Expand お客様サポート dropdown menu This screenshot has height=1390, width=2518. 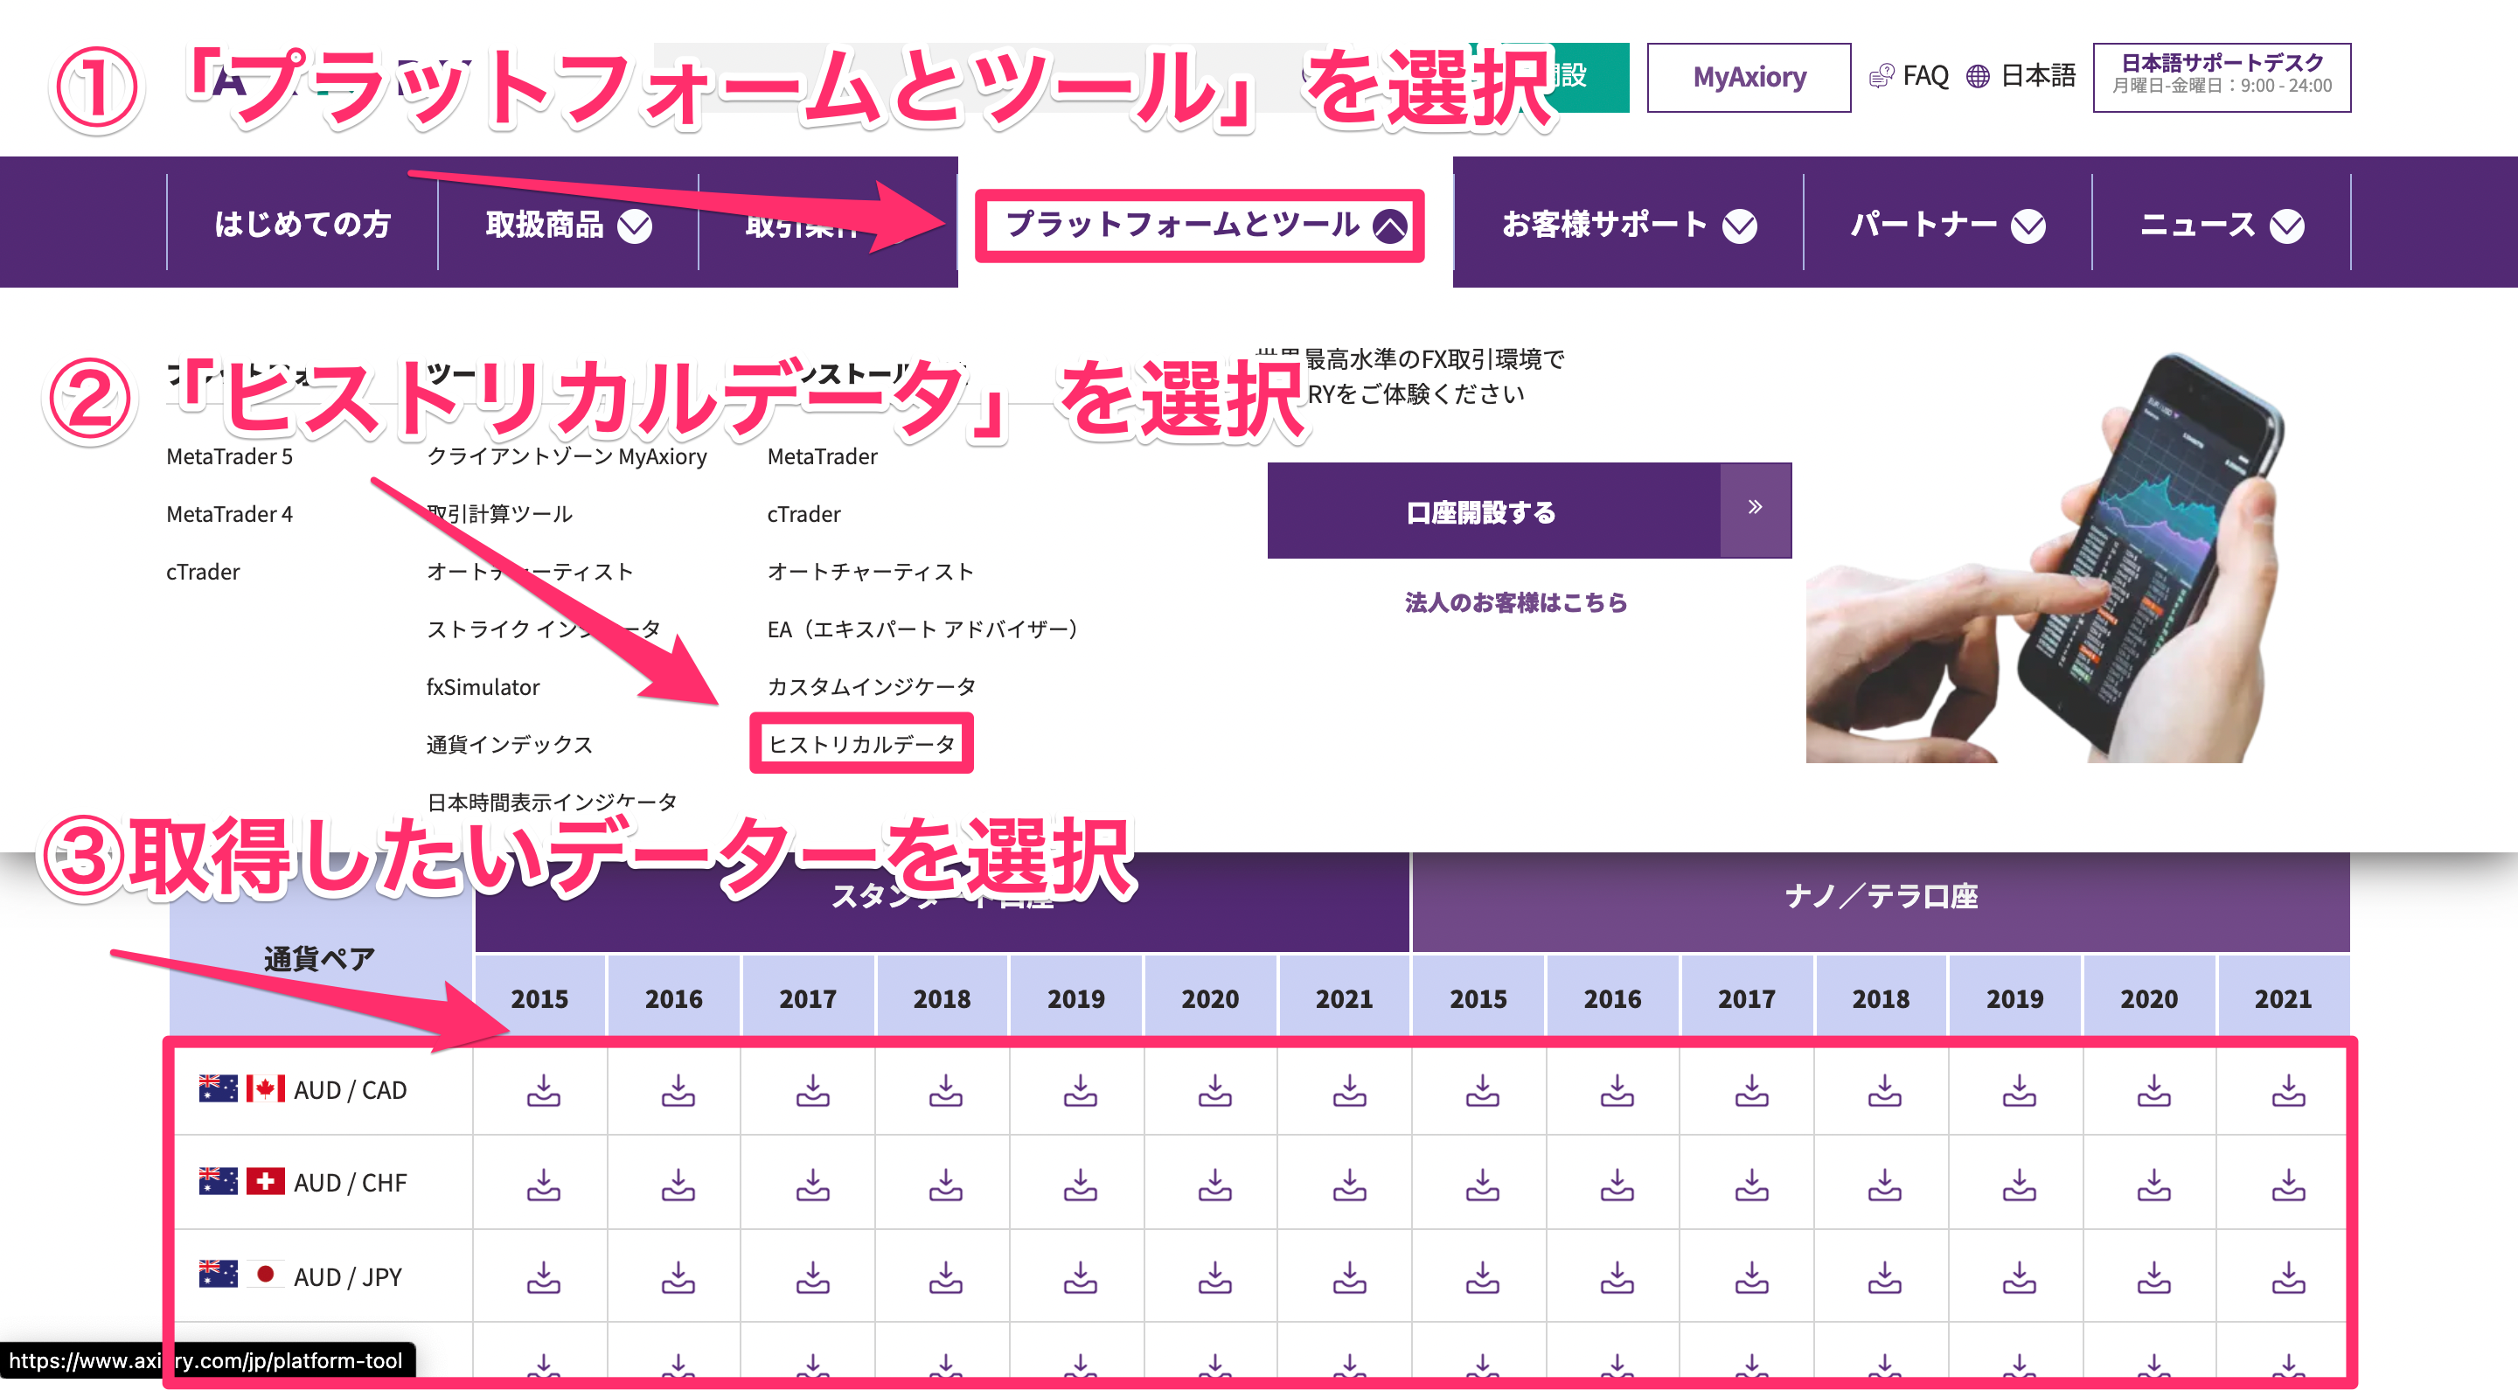(1629, 225)
